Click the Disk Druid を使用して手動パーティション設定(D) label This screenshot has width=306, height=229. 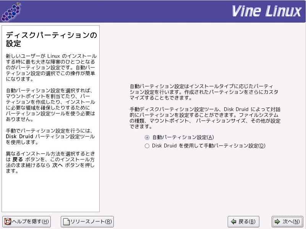coord(209,146)
